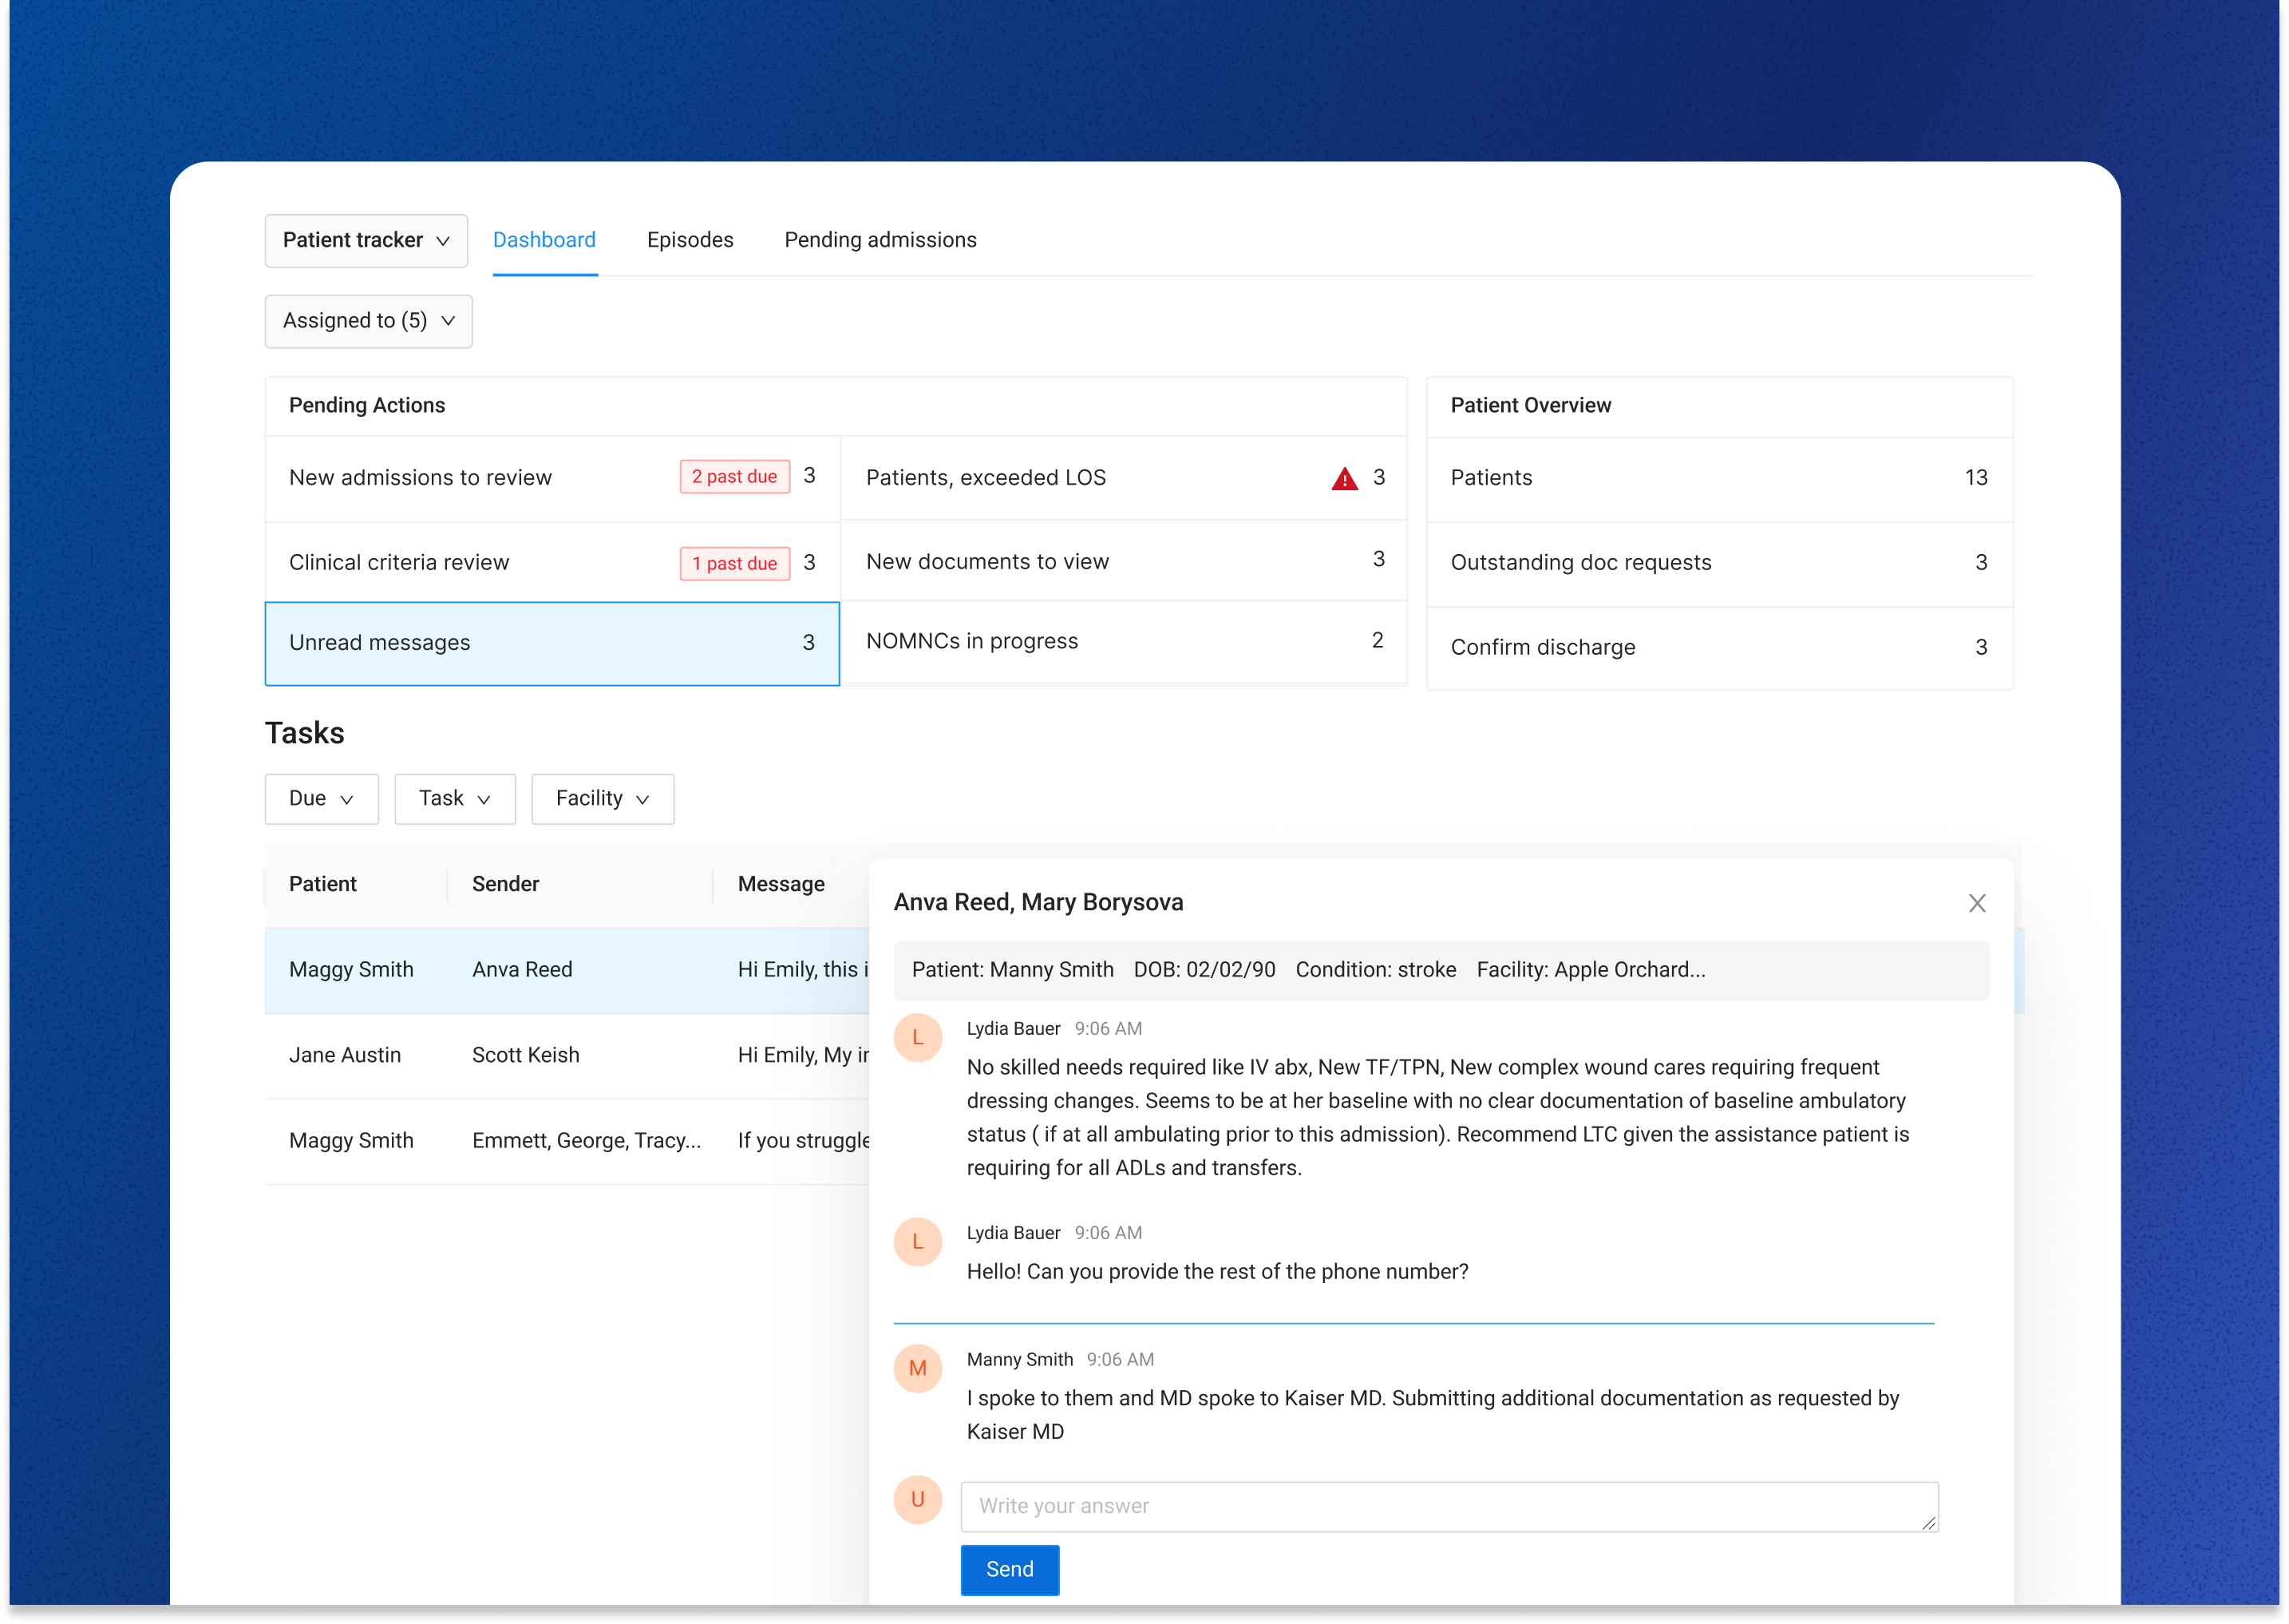Open the Pending admissions tab

click(x=880, y=240)
